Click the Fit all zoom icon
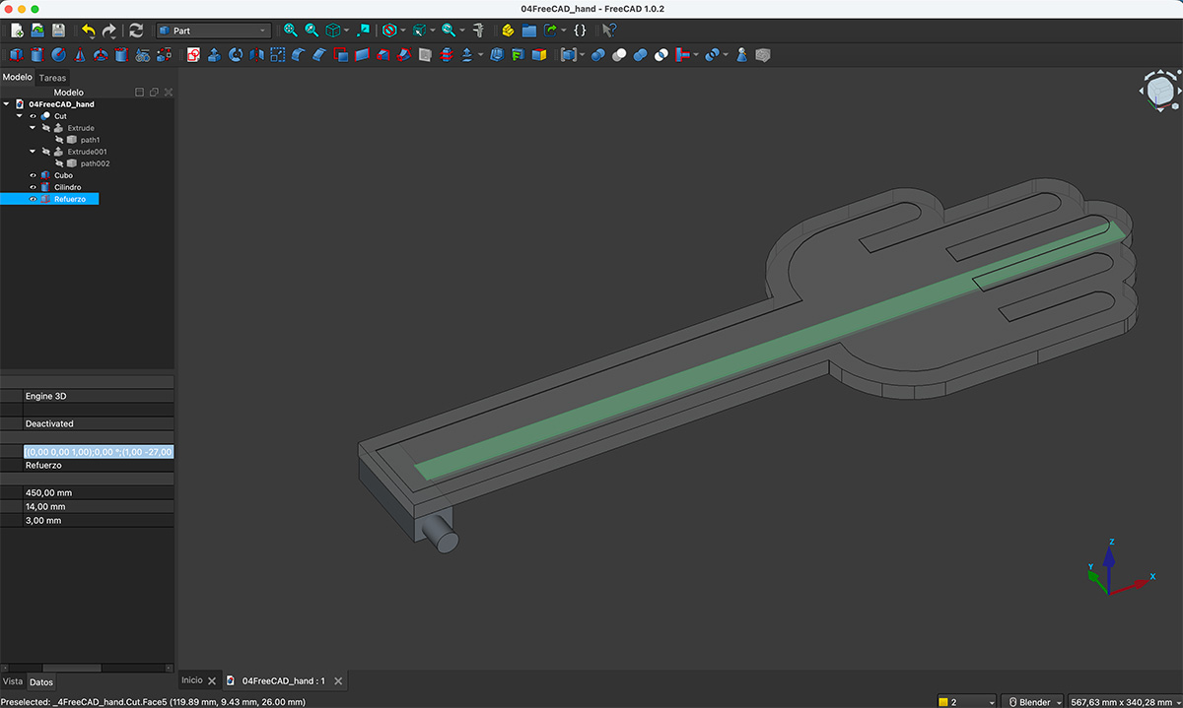This screenshot has height=708, width=1183. (x=289, y=30)
